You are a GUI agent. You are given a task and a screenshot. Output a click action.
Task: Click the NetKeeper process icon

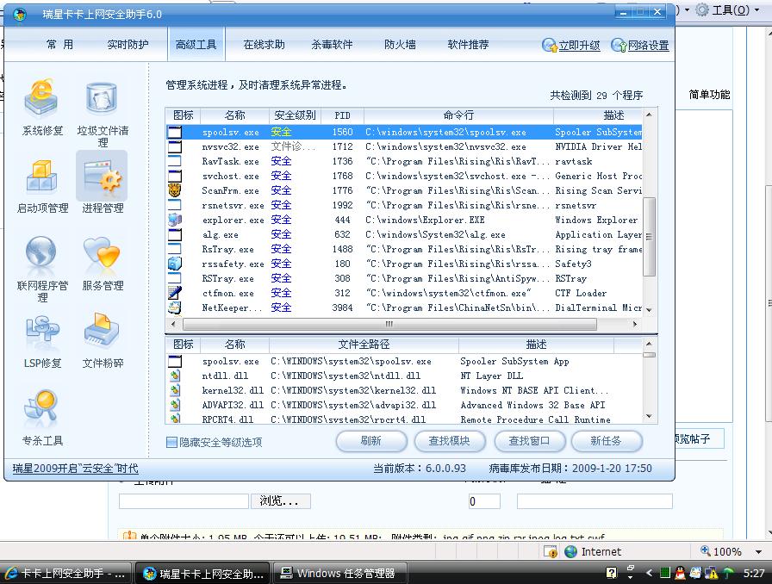coord(174,308)
